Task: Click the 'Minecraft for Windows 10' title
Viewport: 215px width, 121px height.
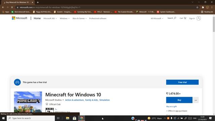Action: click(73, 95)
